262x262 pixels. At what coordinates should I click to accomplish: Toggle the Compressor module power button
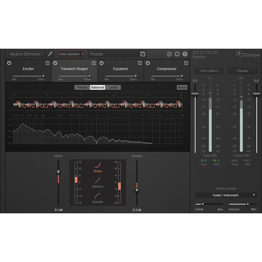pyautogui.click(x=147, y=63)
